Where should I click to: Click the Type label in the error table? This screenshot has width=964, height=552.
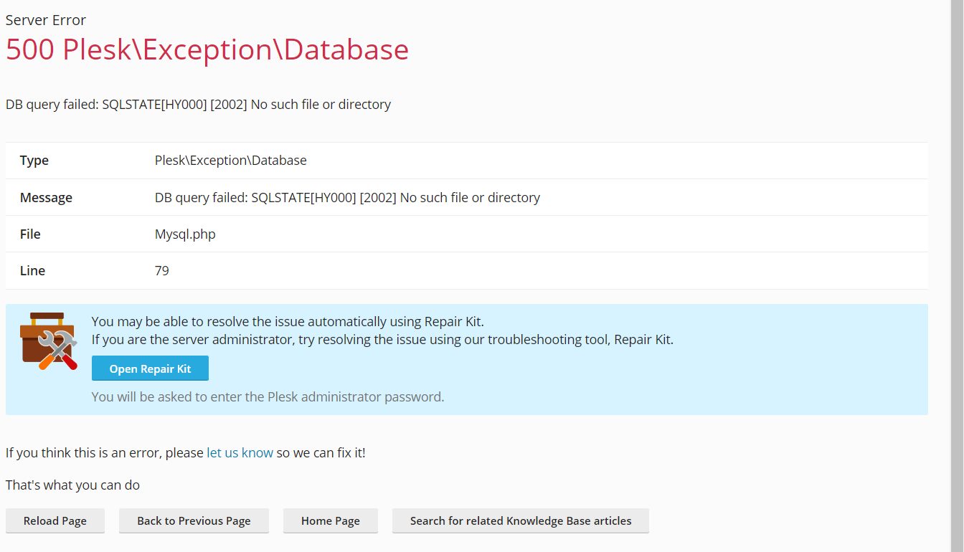coord(34,161)
